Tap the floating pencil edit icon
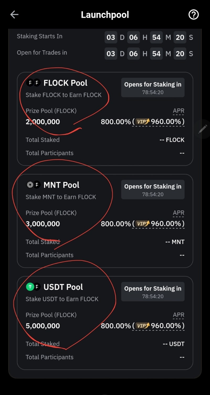210x395 pixels. pos(203,129)
